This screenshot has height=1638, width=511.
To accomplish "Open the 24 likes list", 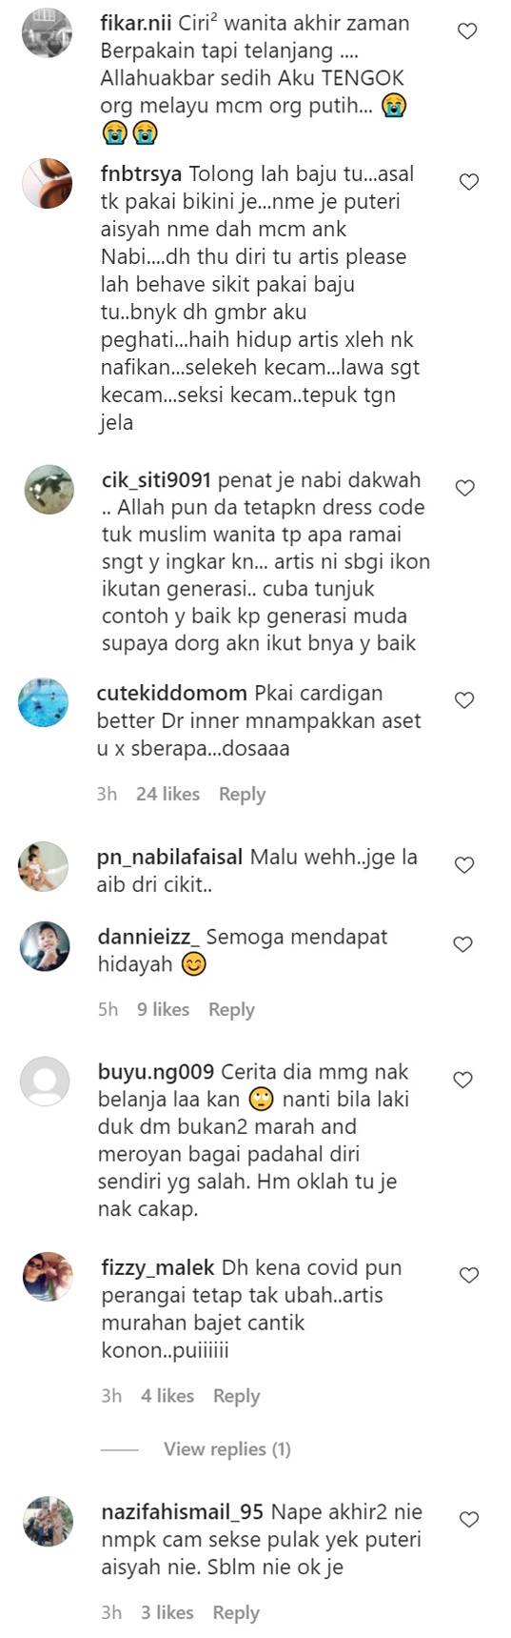I will [x=167, y=794].
